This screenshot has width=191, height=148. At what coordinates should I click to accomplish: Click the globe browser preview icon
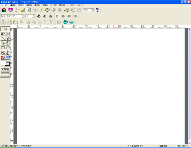65,22
